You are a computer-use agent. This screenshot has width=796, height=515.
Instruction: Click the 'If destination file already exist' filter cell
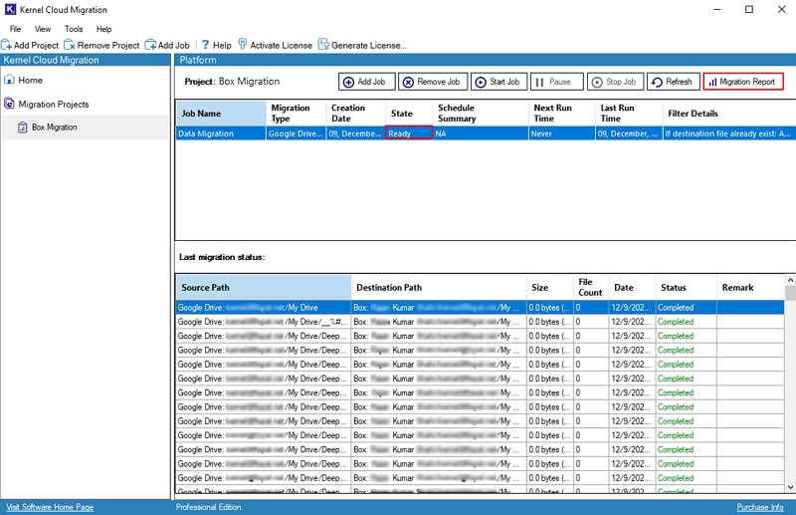pyautogui.click(x=729, y=133)
